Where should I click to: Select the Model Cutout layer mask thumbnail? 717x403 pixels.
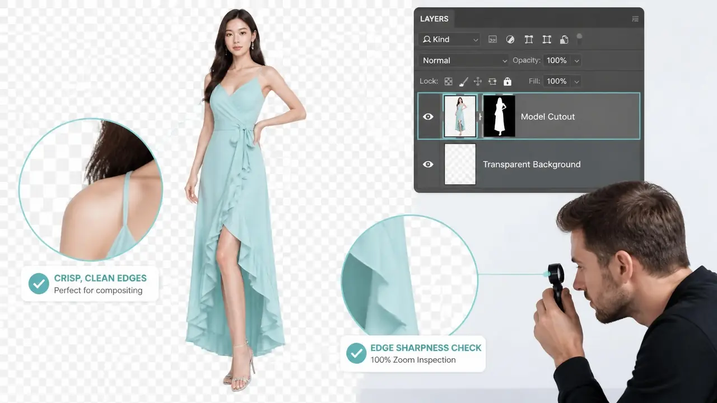point(499,116)
